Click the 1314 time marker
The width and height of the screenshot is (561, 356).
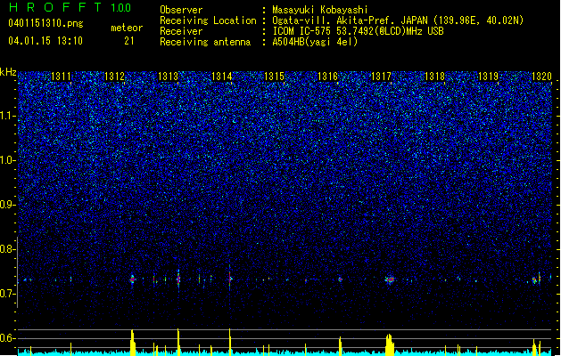221,77
